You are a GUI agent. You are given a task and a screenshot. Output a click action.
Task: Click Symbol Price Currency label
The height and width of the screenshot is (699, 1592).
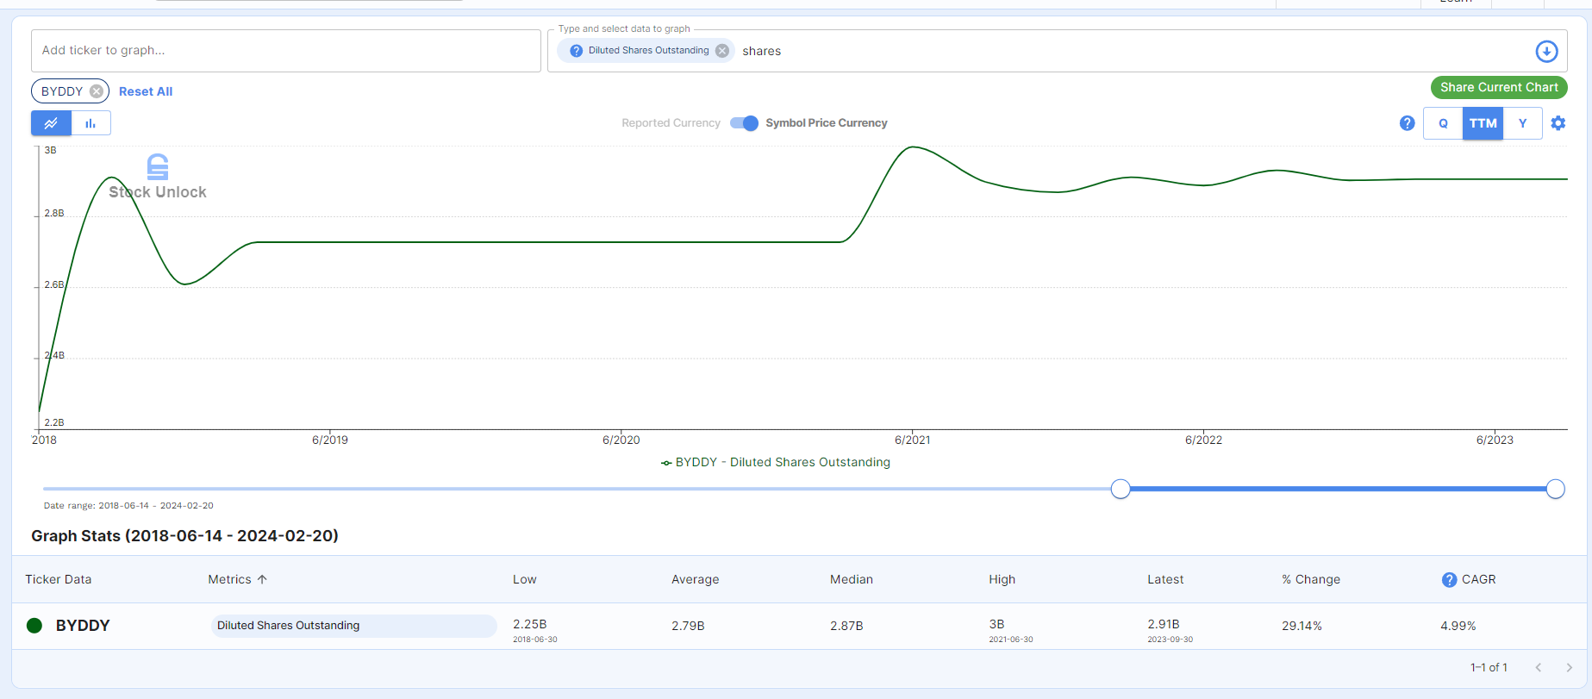827,123
